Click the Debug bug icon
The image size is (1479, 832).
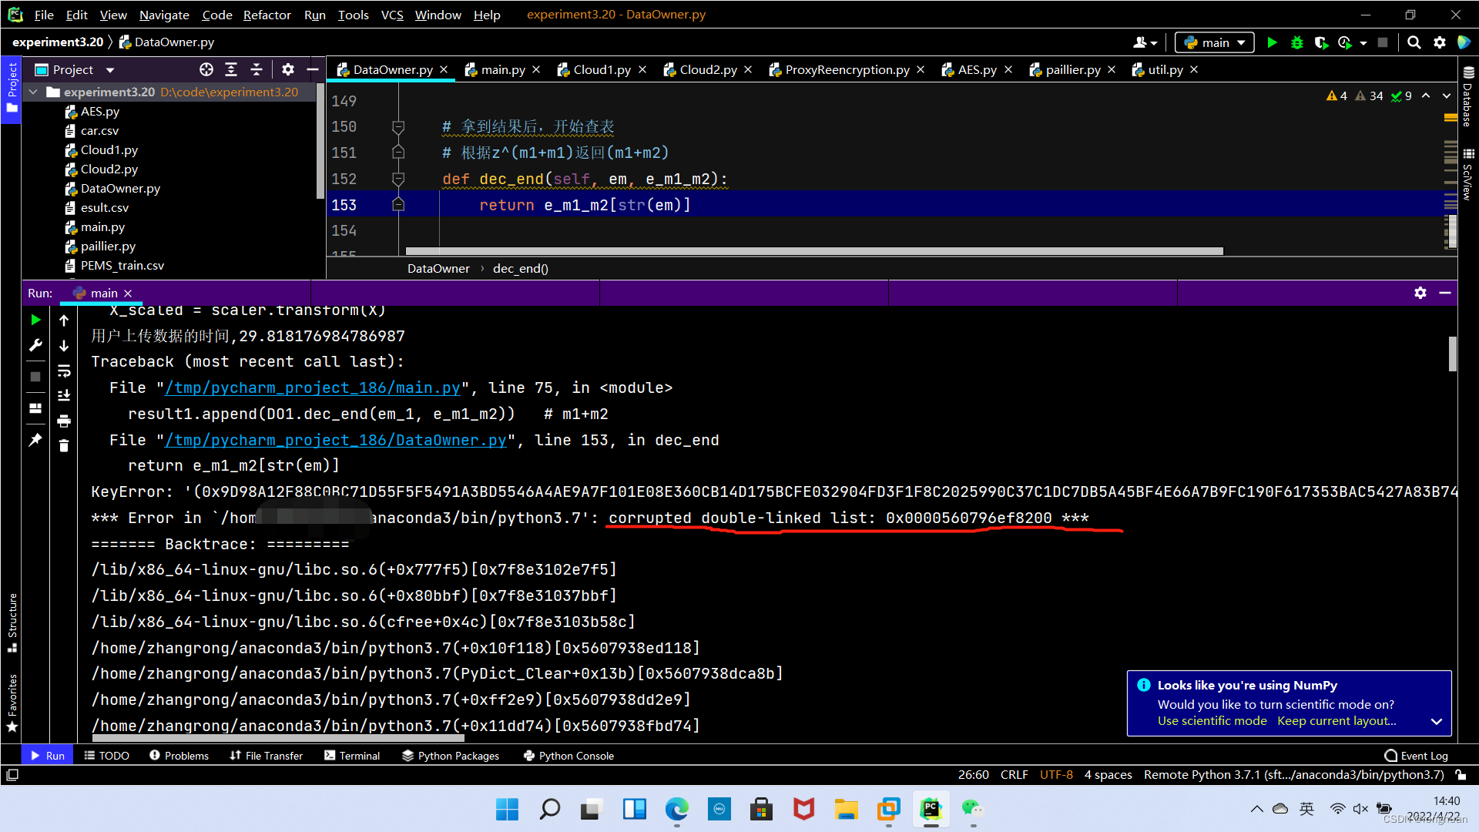(x=1297, y=43)
